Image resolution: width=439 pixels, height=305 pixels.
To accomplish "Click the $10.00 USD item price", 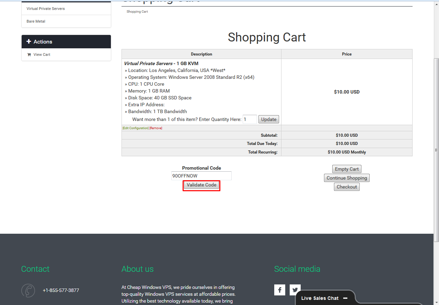I will 347,92.
